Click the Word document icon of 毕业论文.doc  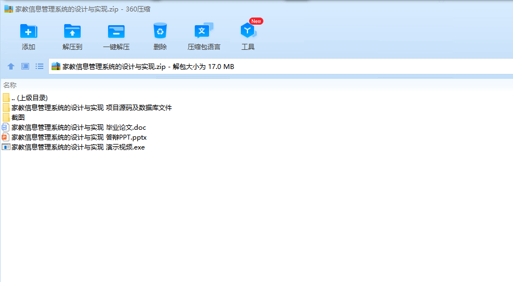[5, 127]
